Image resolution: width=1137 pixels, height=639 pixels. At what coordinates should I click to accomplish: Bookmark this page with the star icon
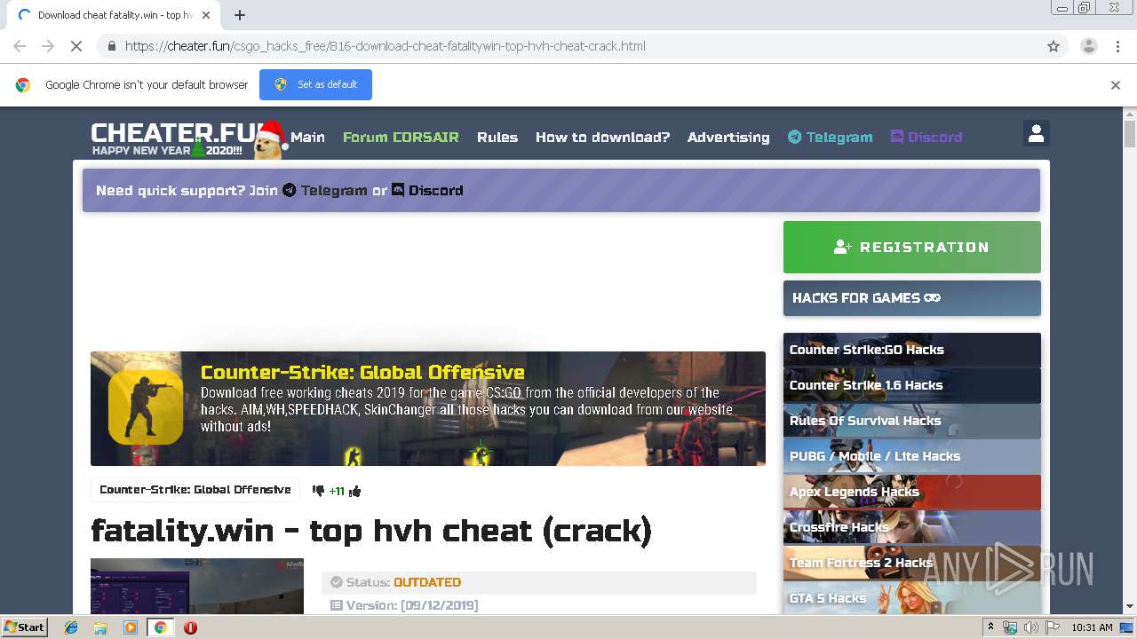pos(1054,46)
